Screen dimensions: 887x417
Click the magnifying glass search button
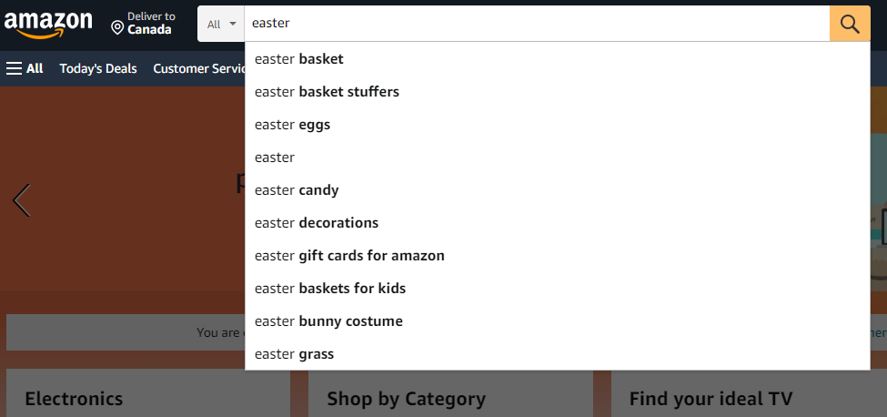point(850,24)
